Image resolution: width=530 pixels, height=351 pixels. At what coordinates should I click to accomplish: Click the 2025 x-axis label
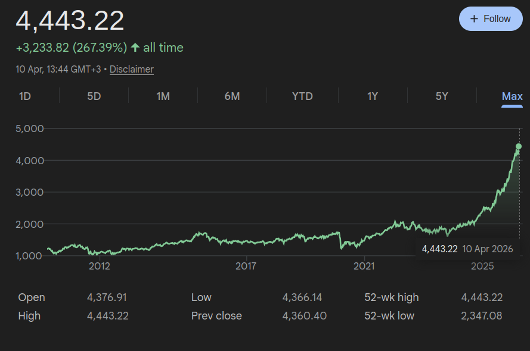[x=482, y=267]
